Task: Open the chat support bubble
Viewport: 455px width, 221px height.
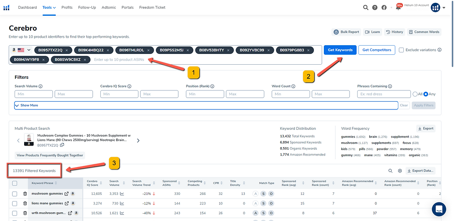Action: point(439,209)
